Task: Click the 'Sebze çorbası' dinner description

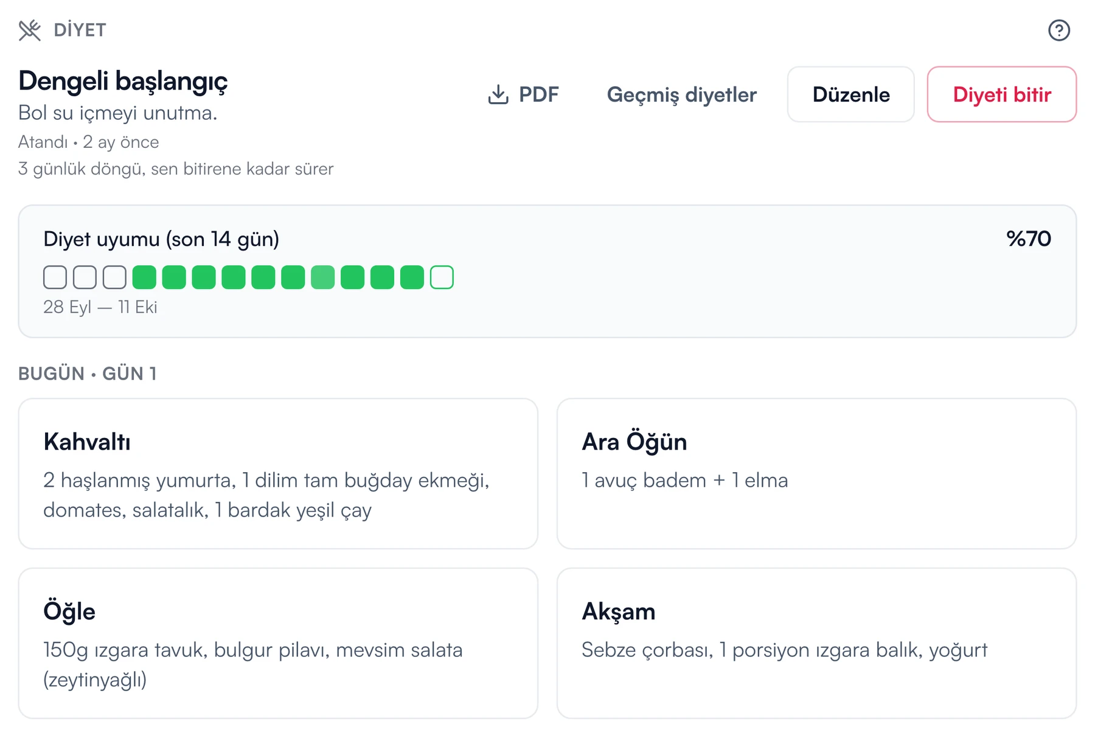Action: coord(784,650)
